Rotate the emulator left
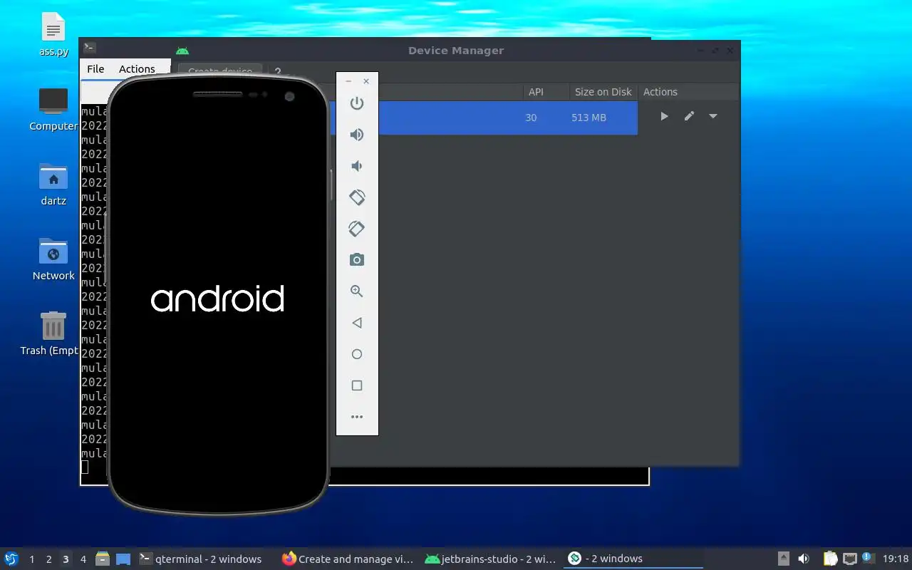The height and width of the screenshot is (570, 912). tap(357, 197)
